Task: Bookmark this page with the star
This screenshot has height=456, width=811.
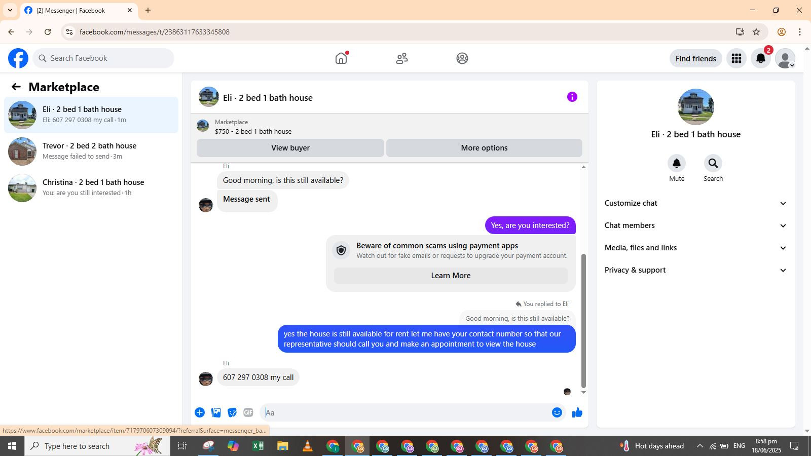Action: 756,32
